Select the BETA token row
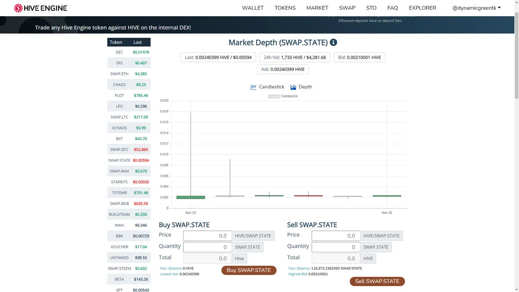Image resolution: width=519 pixels, height=292 pixels. coord(129,279)
